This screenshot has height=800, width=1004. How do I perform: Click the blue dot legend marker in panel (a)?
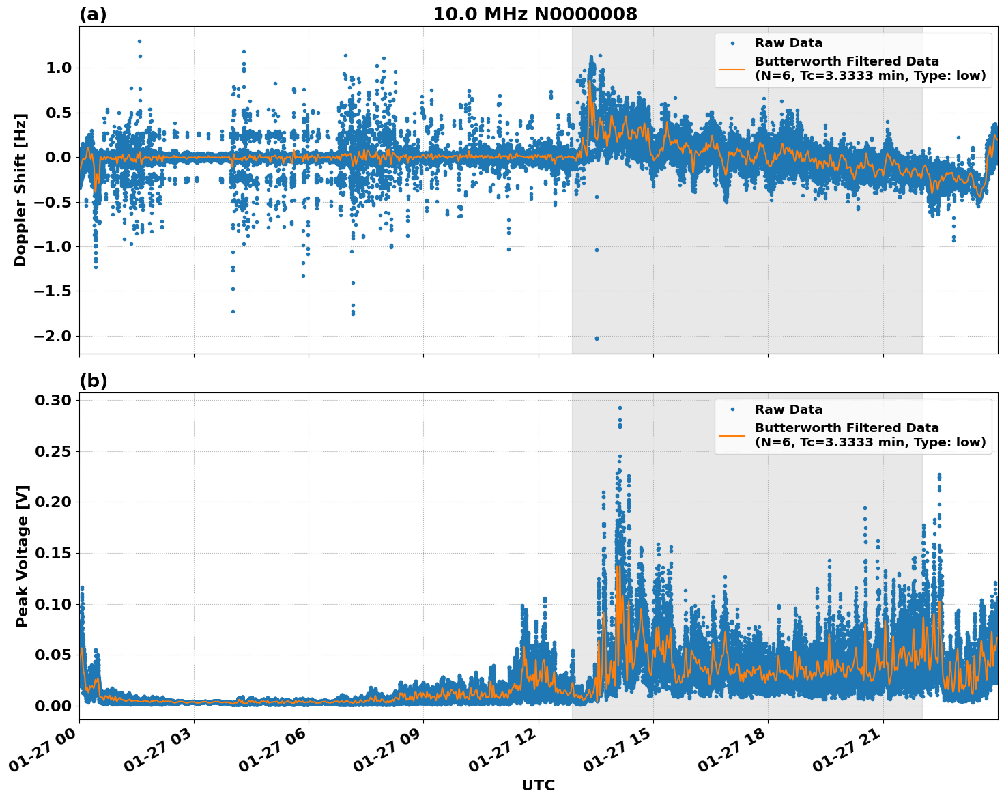coord(732,44)
